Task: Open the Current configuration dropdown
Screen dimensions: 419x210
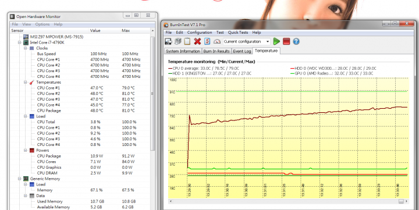Action: tap(246, 41)
